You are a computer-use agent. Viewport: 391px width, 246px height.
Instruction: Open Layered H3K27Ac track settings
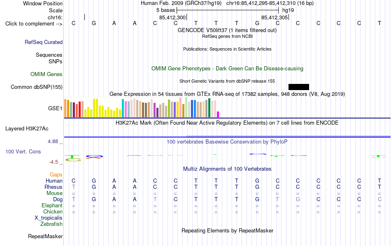point(27,129)
